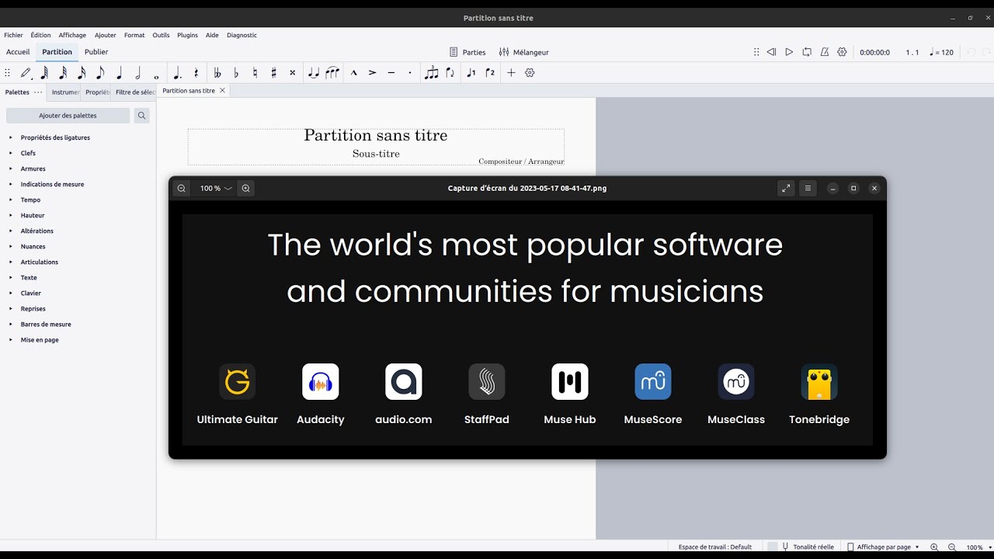Open the add element plus menu
Viewport: 994px width, 559px height.
point(511,73)
